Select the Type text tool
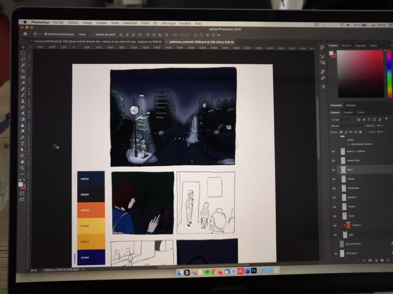 [x=22, y=143]
